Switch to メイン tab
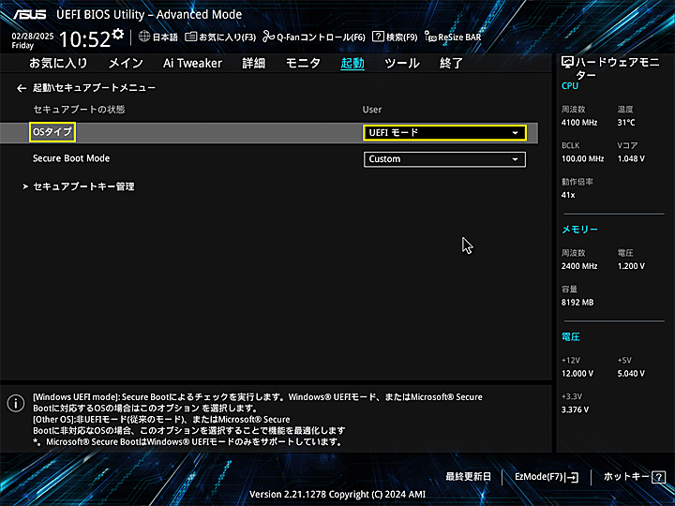 (x=126, y=64)
